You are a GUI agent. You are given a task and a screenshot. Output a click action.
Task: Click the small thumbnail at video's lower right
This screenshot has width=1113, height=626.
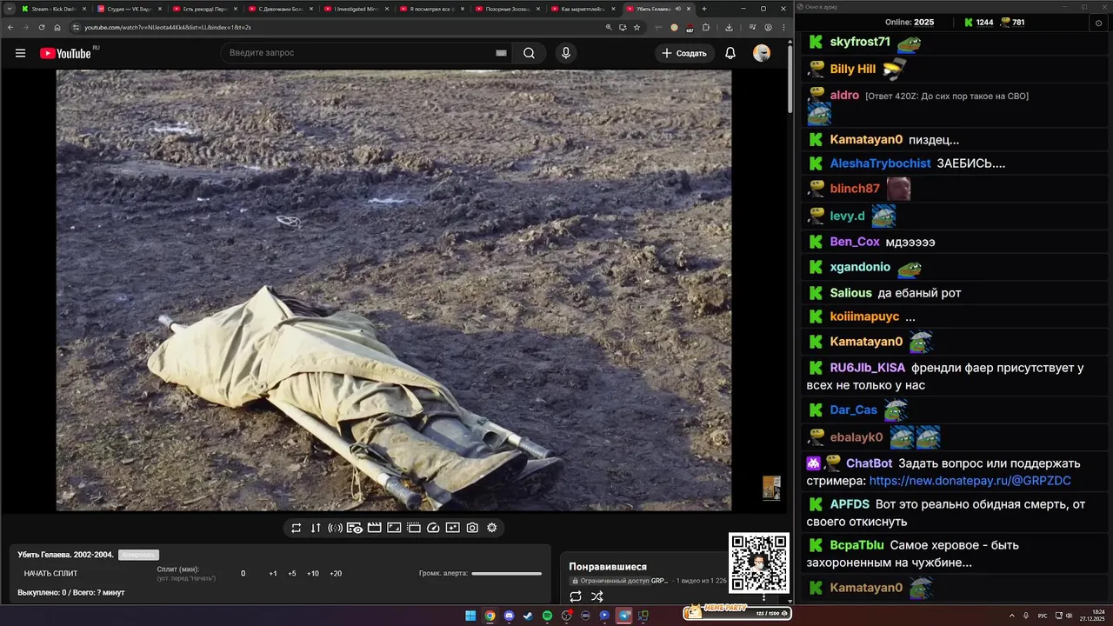pyautogui.click(x=771, y=488)
